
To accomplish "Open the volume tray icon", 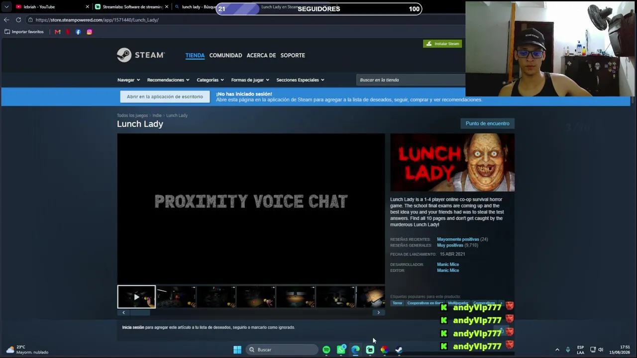I will click(601, 350).
